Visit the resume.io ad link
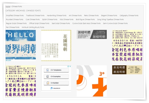149x103 pixels. (56, 88)
